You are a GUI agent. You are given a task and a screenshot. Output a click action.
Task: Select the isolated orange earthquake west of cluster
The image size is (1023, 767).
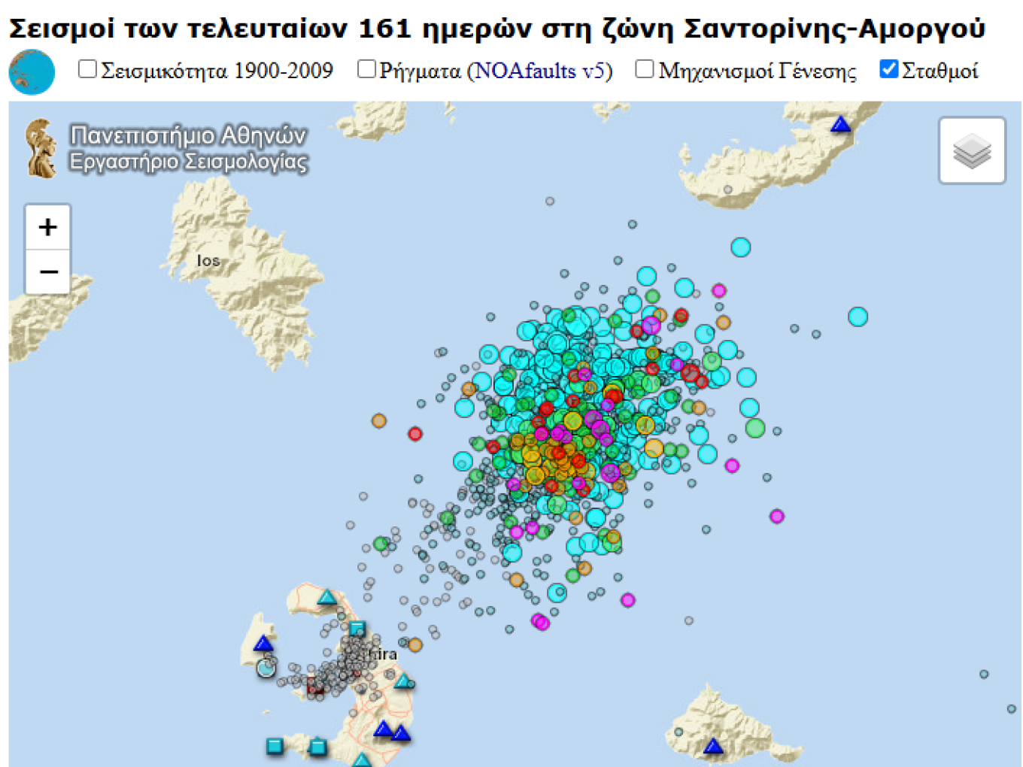(379, 420)
